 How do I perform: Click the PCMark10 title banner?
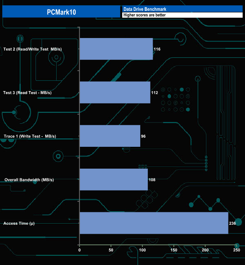click(x=61, y=12)
